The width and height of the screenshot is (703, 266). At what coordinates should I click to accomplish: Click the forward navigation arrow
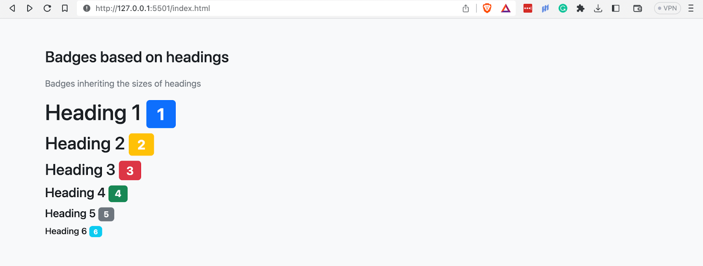pos(29,8)
